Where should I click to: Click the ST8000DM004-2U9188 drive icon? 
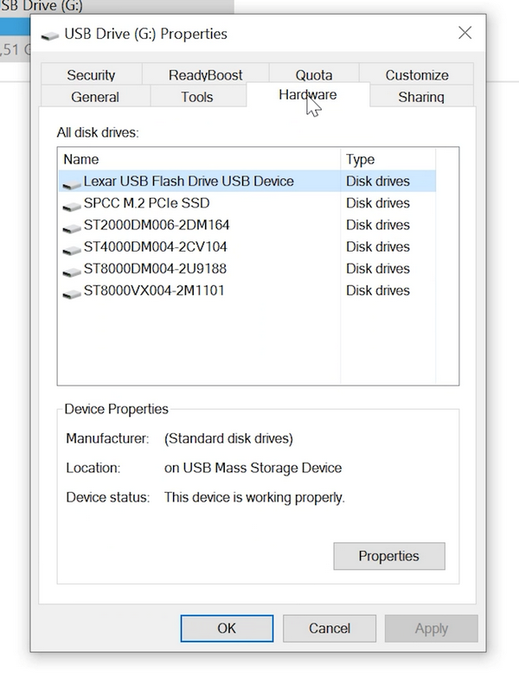[x=72, y=270]
